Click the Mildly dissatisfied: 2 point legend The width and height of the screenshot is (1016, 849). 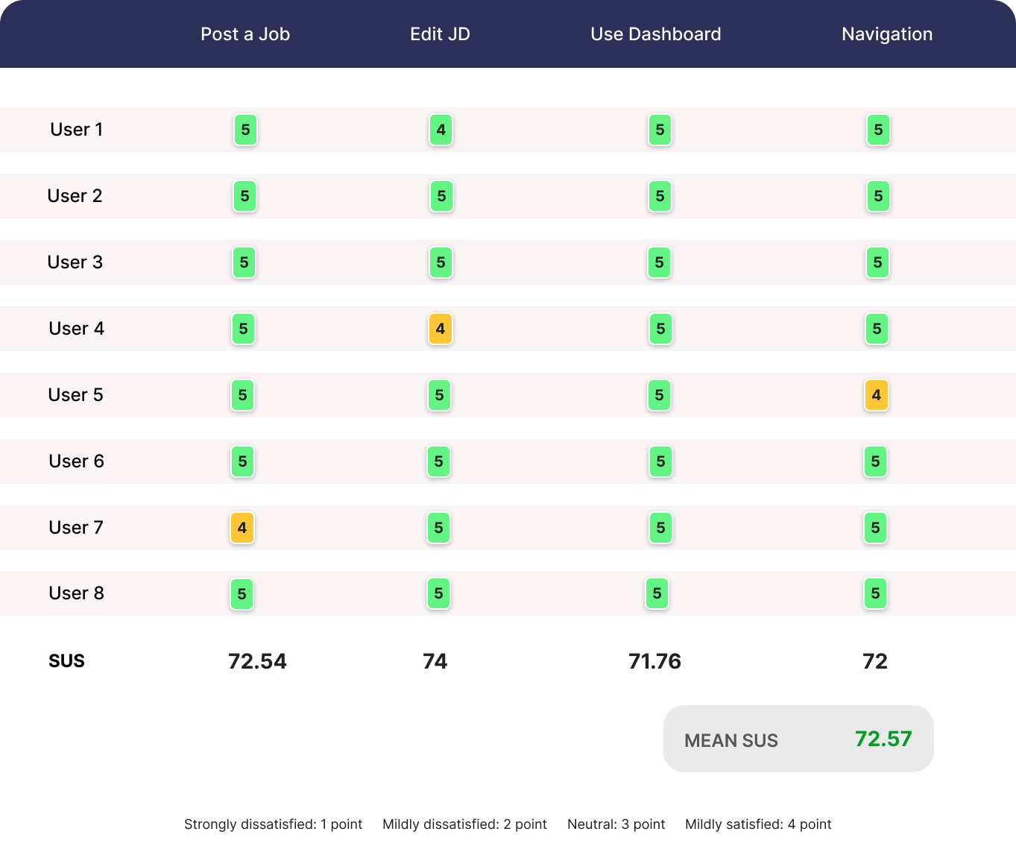(x=464, y=824)
